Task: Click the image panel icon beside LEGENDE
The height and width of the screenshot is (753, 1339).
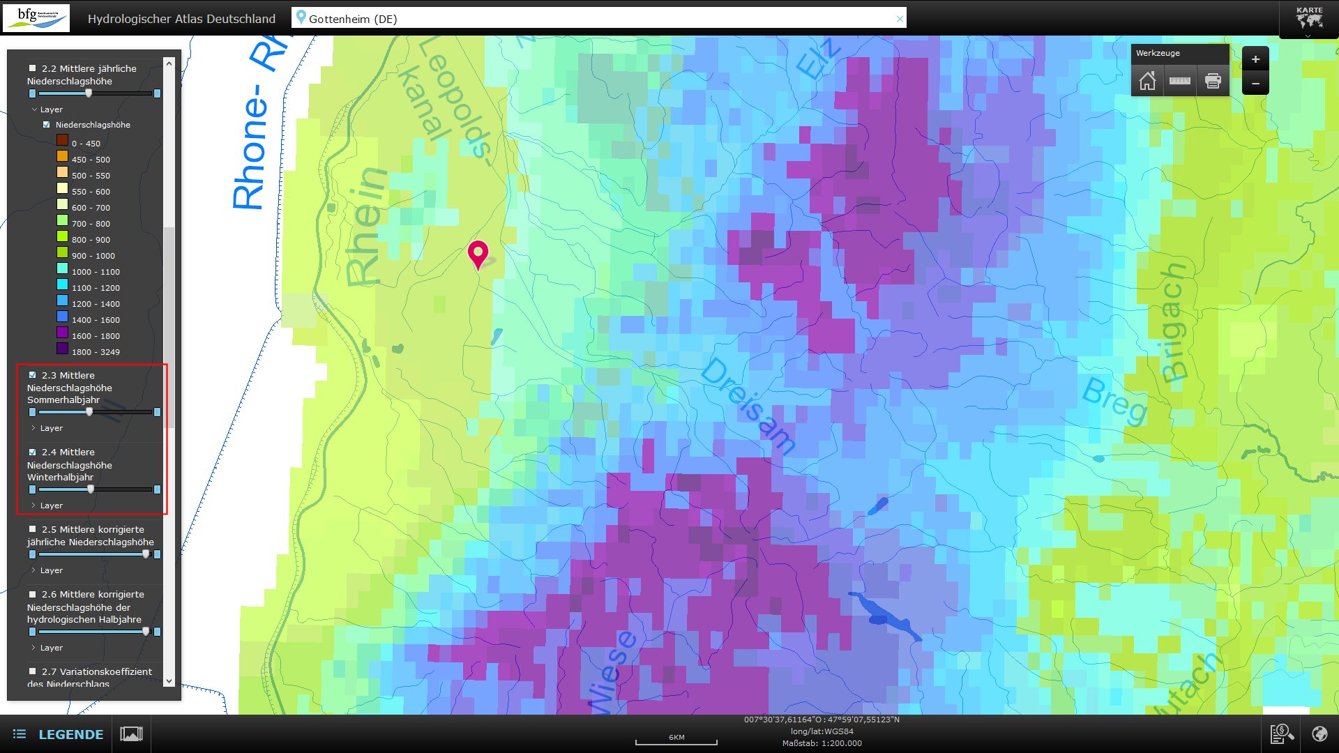Action: (x=131, y=733)
